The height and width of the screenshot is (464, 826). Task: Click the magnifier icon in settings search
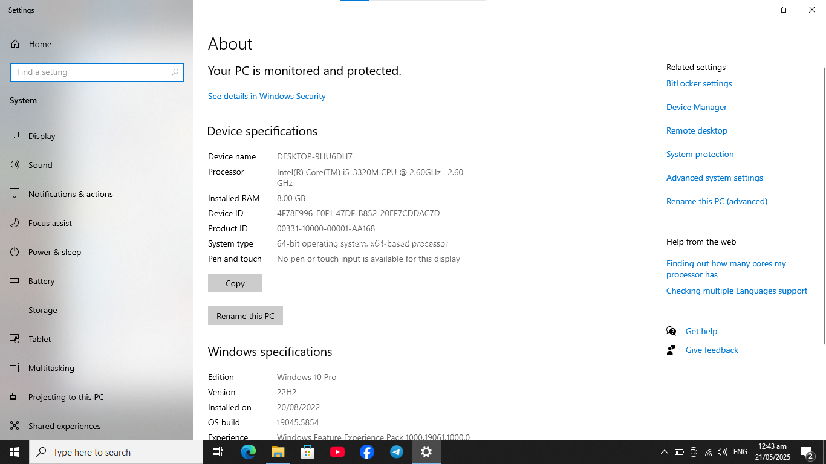pyautogui.click(x=175, y=72)
